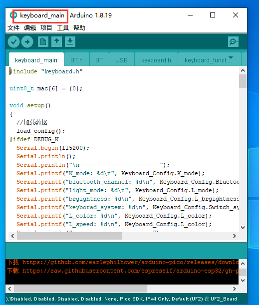Switch to the BT tab
The width and height of the screenshot is (259, 305).
click(99, 60)
